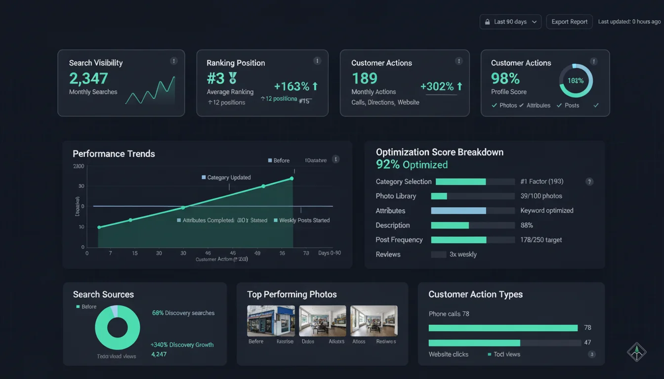The width and height of the screenshot is (664, 379).
Task: Open the +340% Discovery Growth link
Action: point(182,344)
